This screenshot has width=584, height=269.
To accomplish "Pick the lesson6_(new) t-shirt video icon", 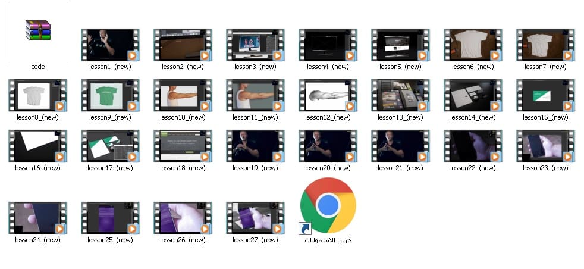I will click(473, 45).
